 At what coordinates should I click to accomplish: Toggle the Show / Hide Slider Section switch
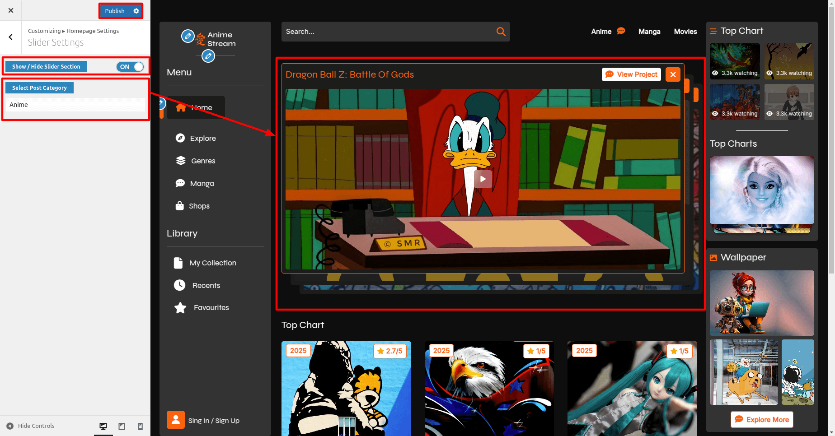coord(130,67)
